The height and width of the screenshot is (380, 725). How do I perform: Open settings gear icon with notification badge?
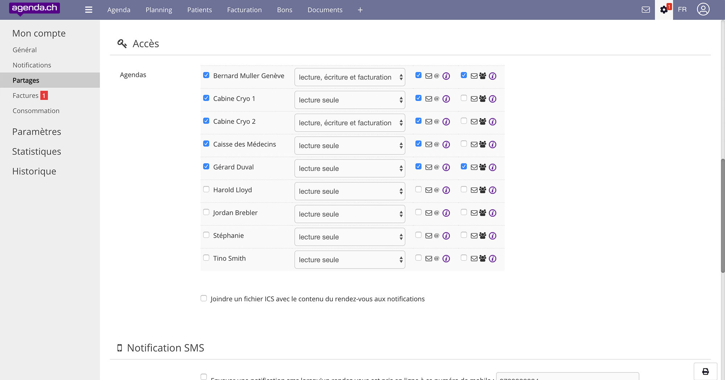(x=664, y=10)
